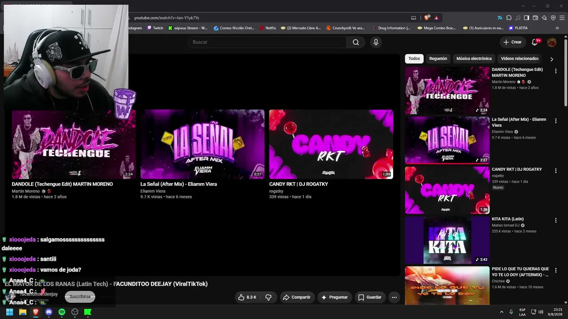Open options menu for CANDY RKT sidebar video
The height and width of the screenshot is (319, 568).
[x=556, y=170]
